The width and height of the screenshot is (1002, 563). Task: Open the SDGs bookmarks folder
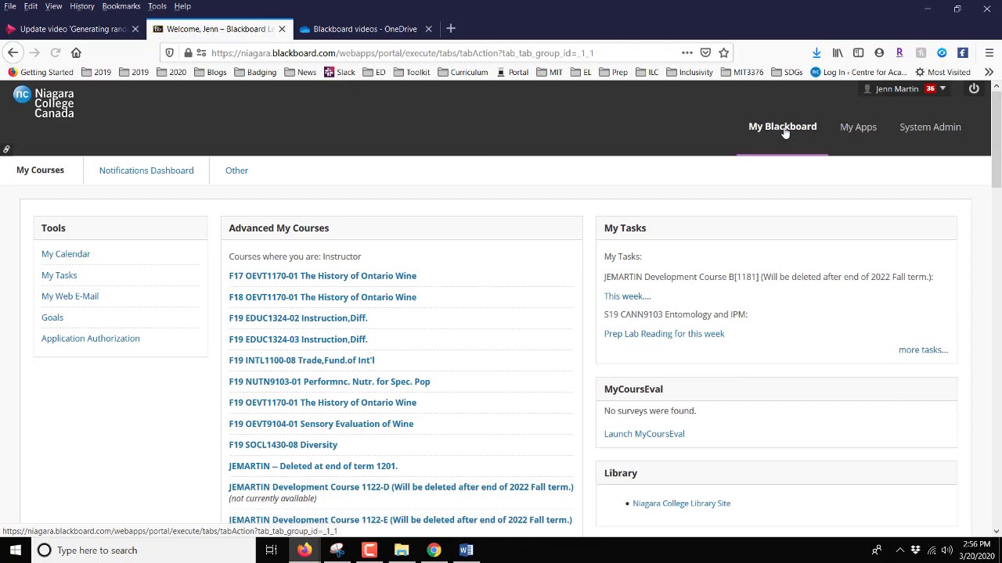pyautogui.click(x=787, y=72)
